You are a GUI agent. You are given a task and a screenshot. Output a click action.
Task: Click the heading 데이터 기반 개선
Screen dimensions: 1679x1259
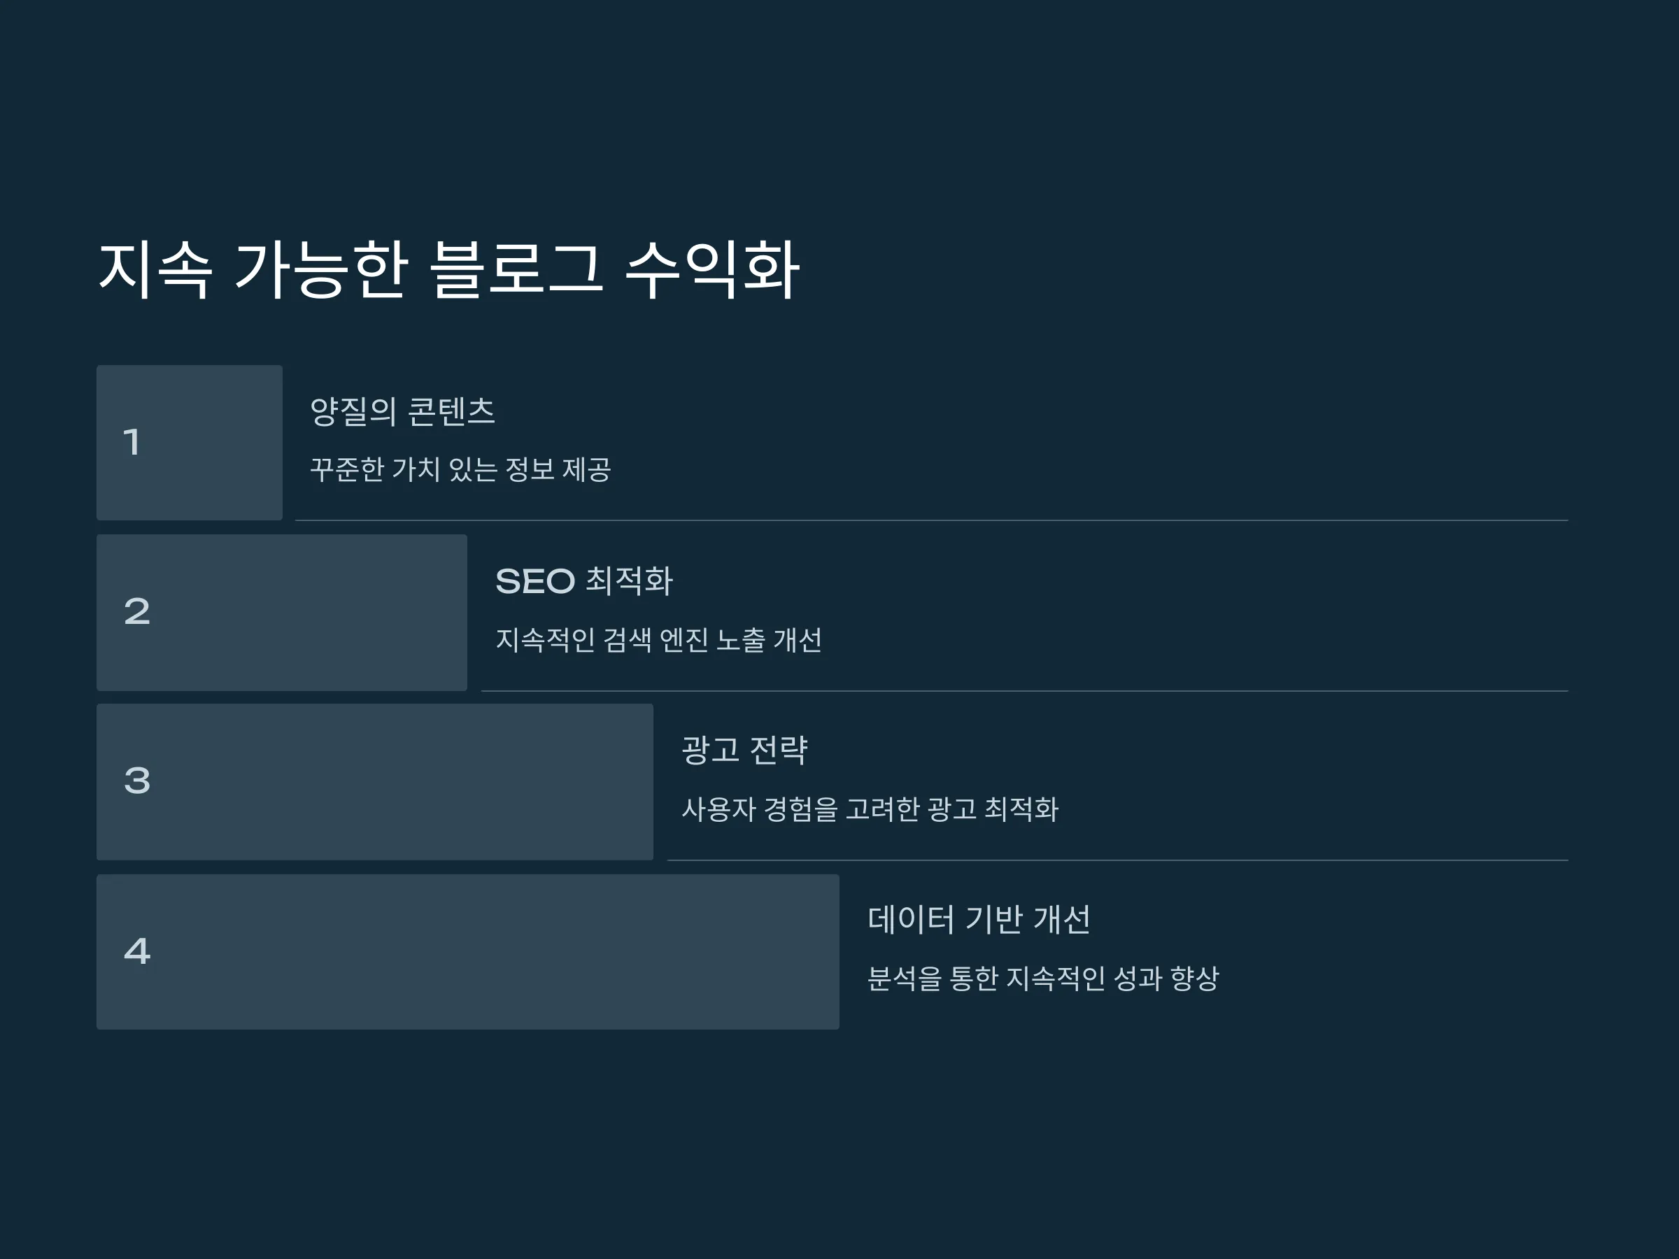coord(979,920)
